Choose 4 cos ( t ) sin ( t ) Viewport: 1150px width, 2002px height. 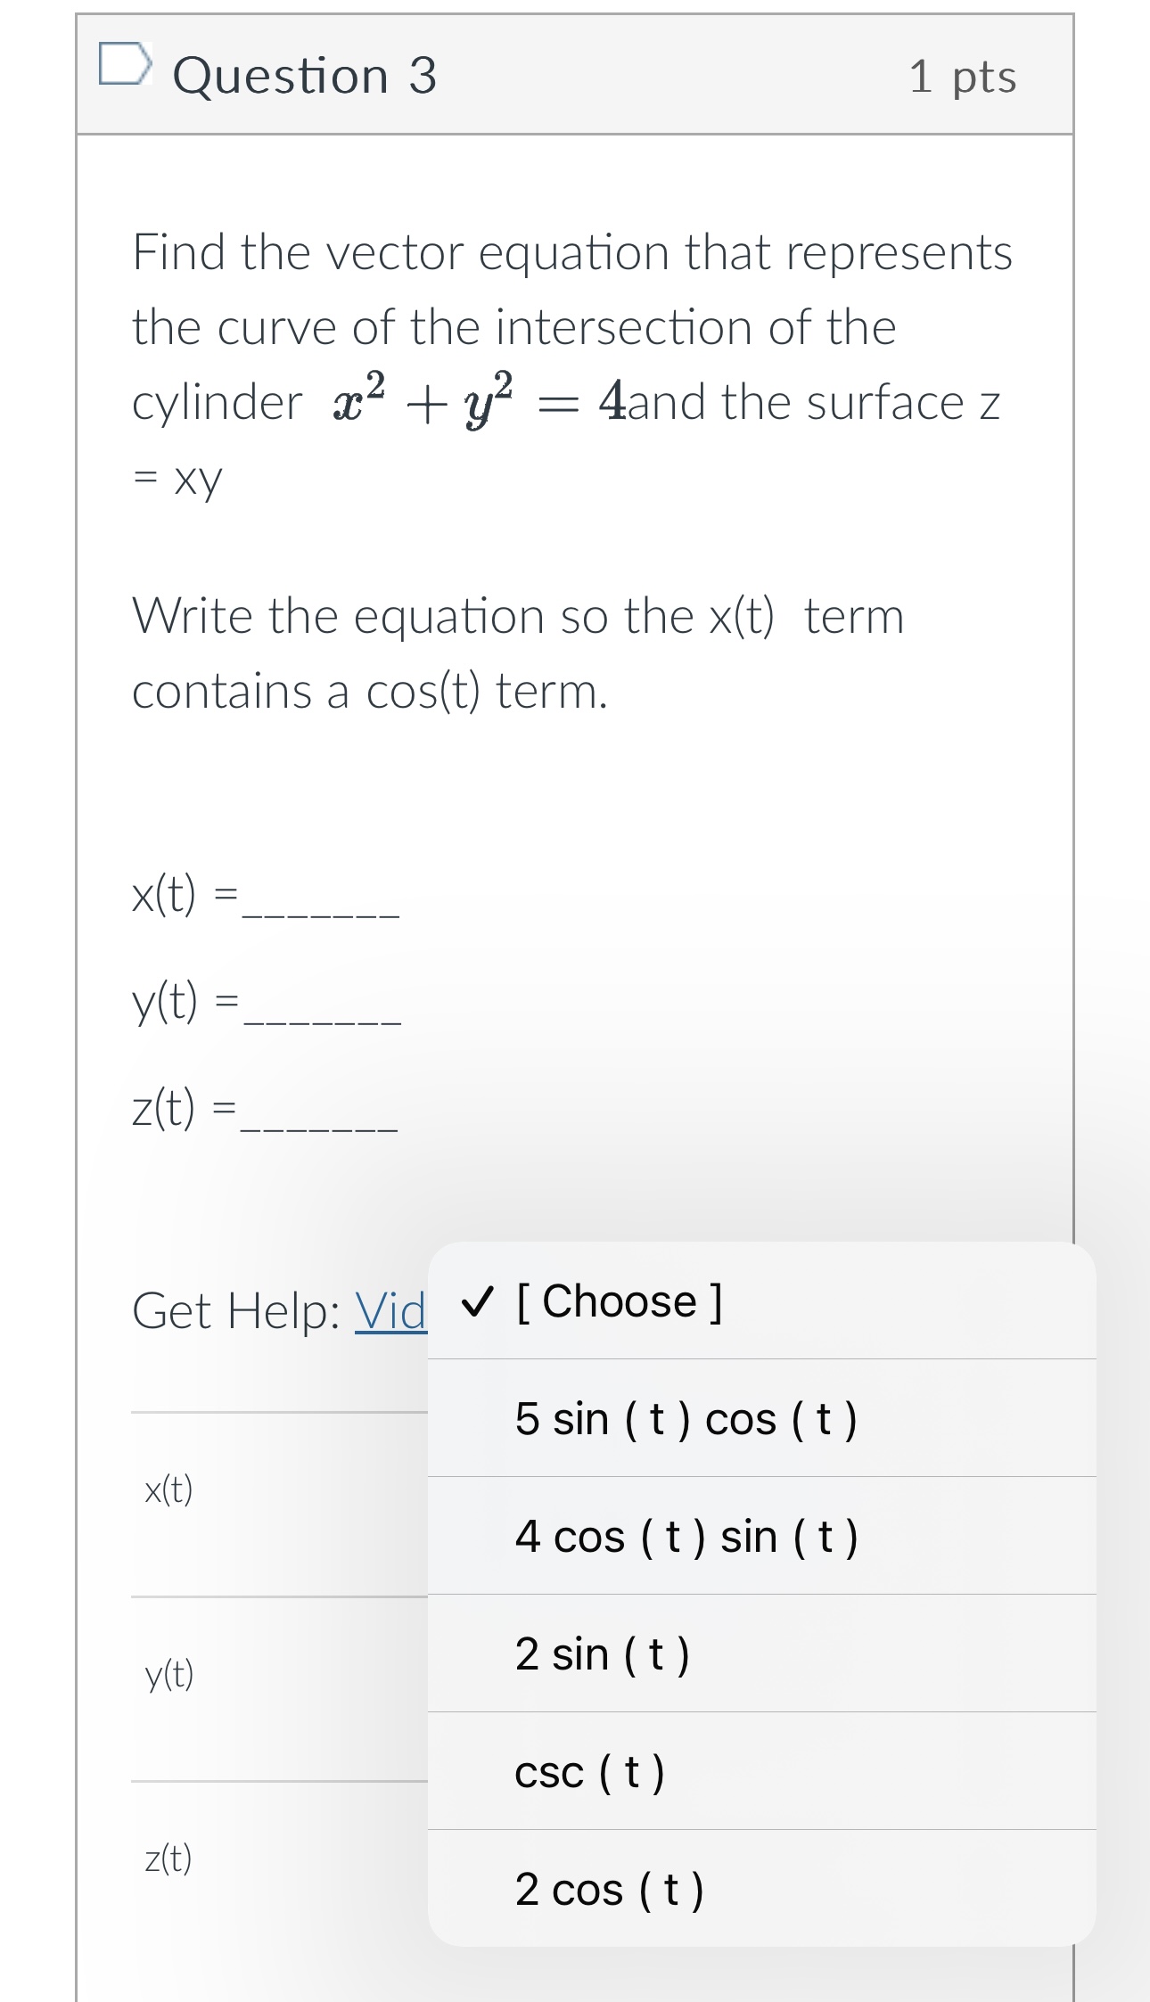pos(687,1537)
